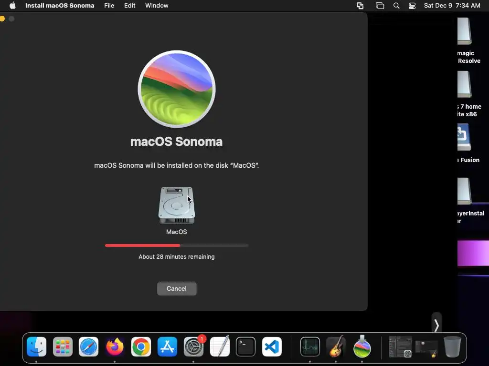Open the minimized System Settings window thumbnail
The width and height of the screenshot is (489, 366).
coord(401,347)
